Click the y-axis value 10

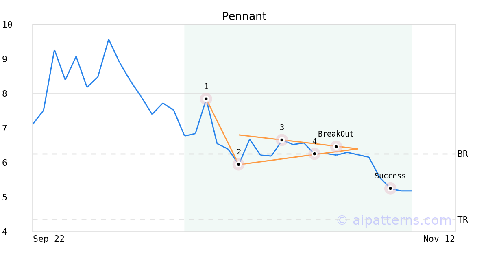point(7,25)
